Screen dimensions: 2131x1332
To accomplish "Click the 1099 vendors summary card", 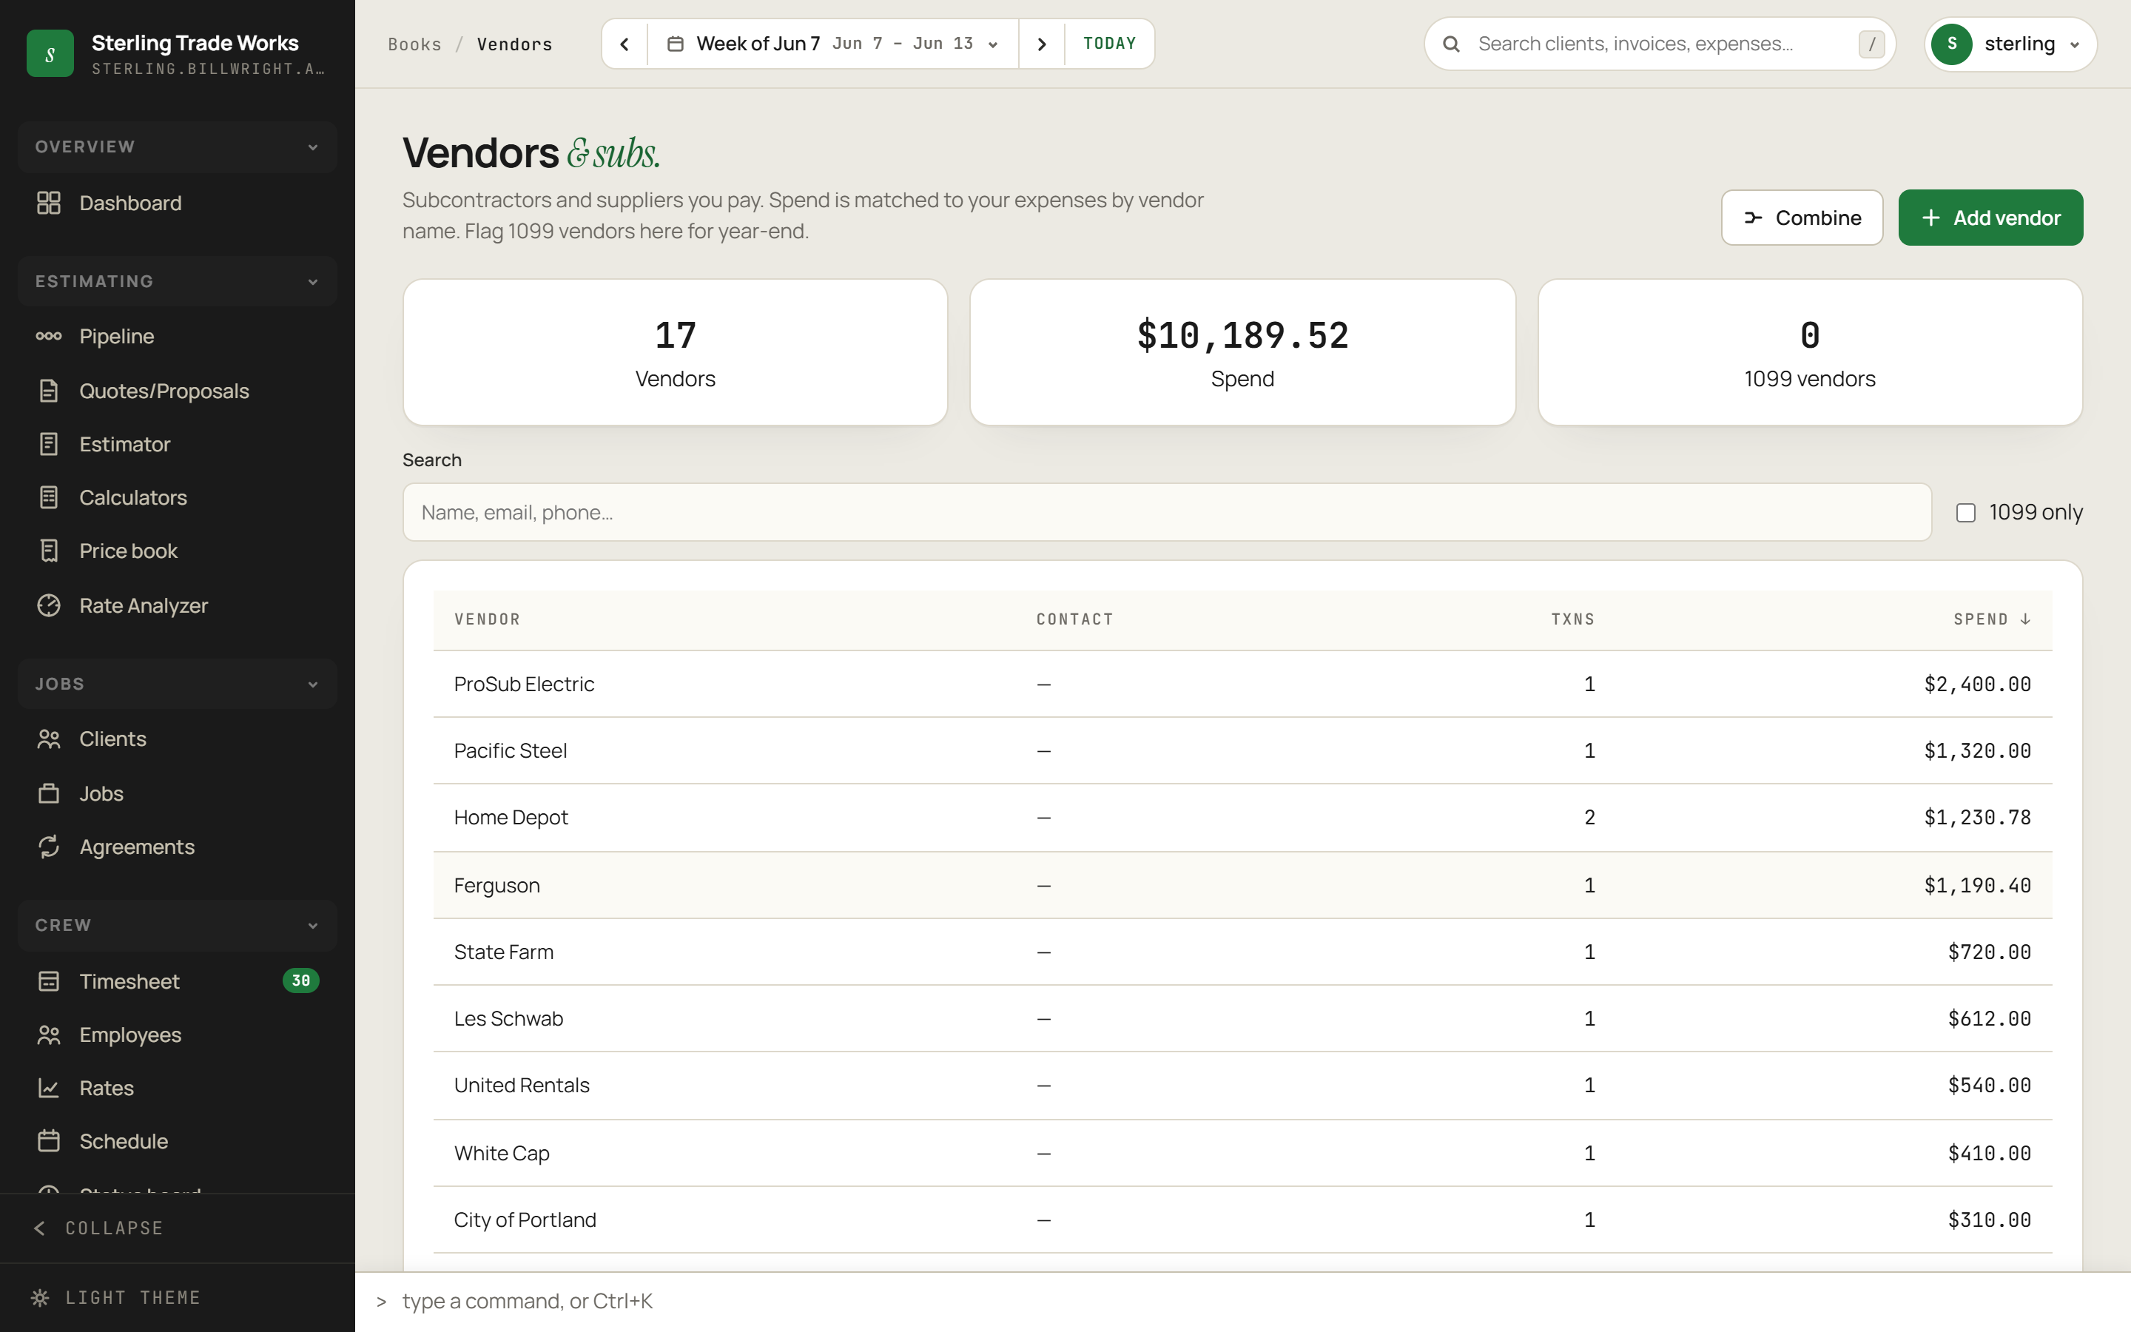I will (x=1810, y=352).
